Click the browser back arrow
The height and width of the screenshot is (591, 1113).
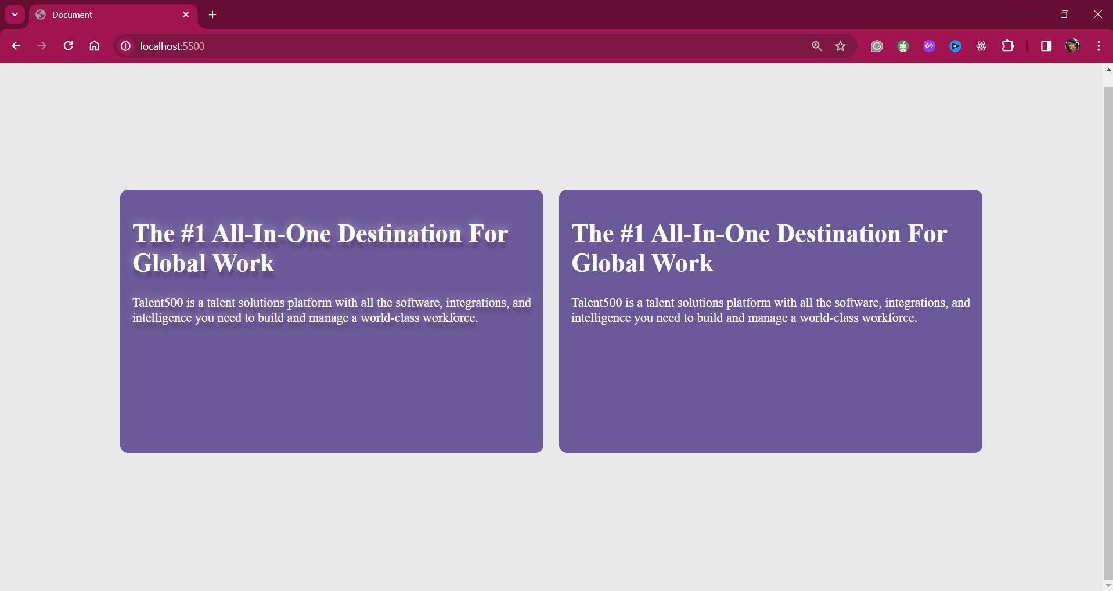pyautogui.click(x=16, y=46)
